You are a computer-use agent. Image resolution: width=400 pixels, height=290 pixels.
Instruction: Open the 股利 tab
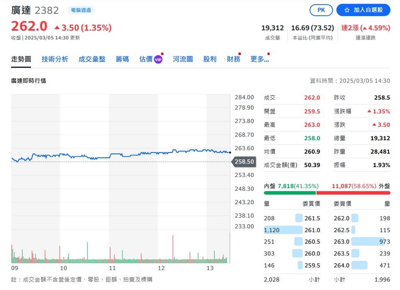click(210, 59)
